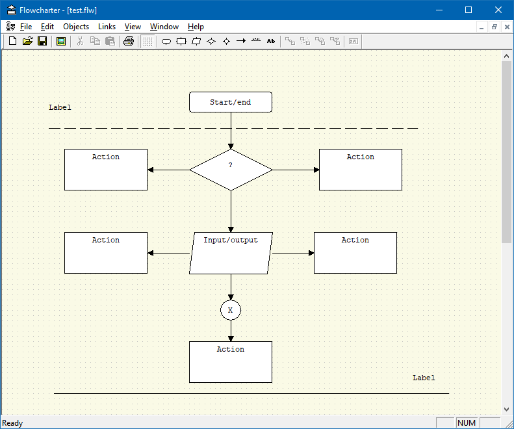
Task: Click the vertical scrollbar down arrow
Action: pyautogui.click(x=506, y=409)
